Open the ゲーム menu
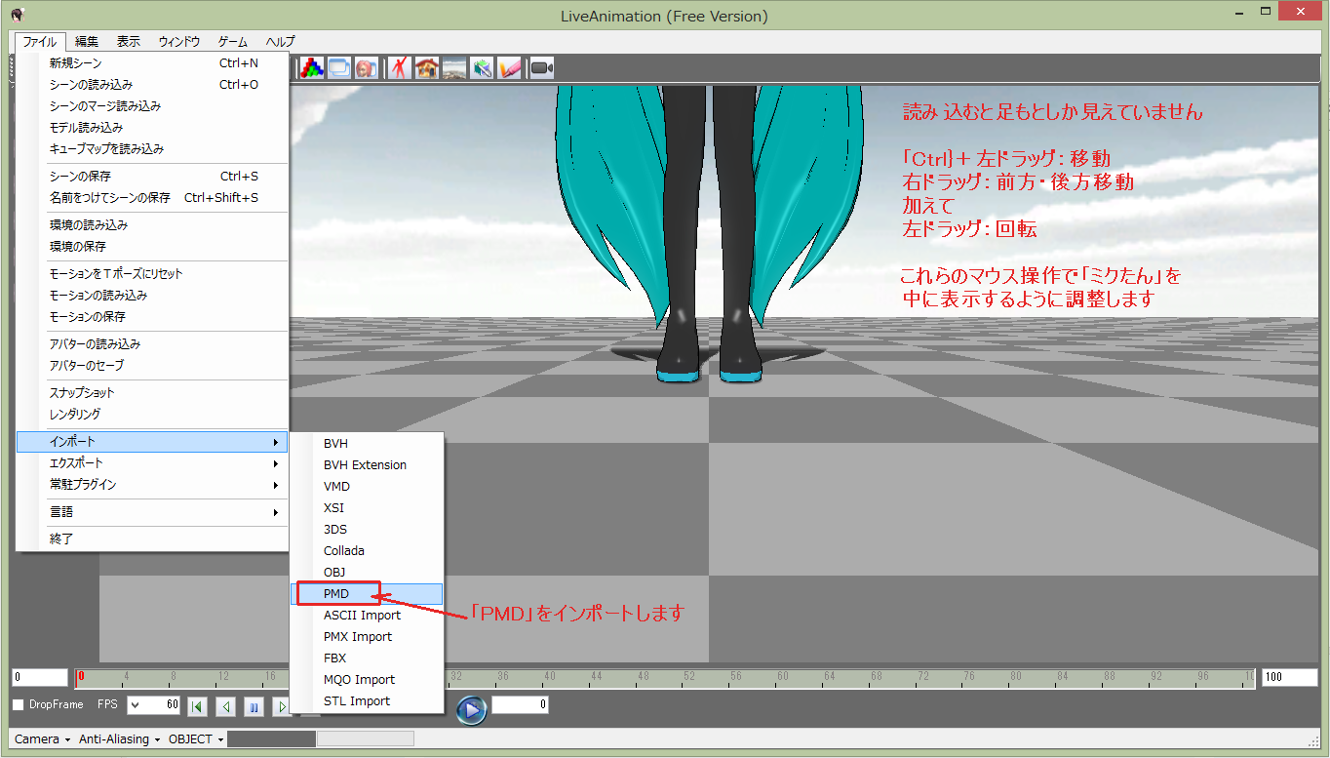 pos(232,42)
